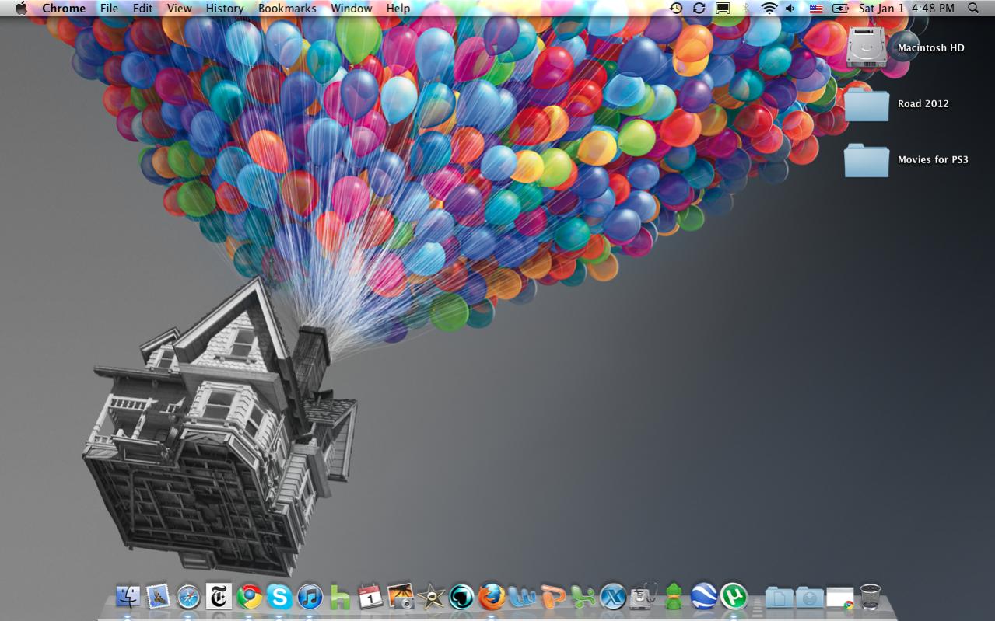Screen dimensions: 995x621
Task: Open the File menu
Action: tap(109, 9)
